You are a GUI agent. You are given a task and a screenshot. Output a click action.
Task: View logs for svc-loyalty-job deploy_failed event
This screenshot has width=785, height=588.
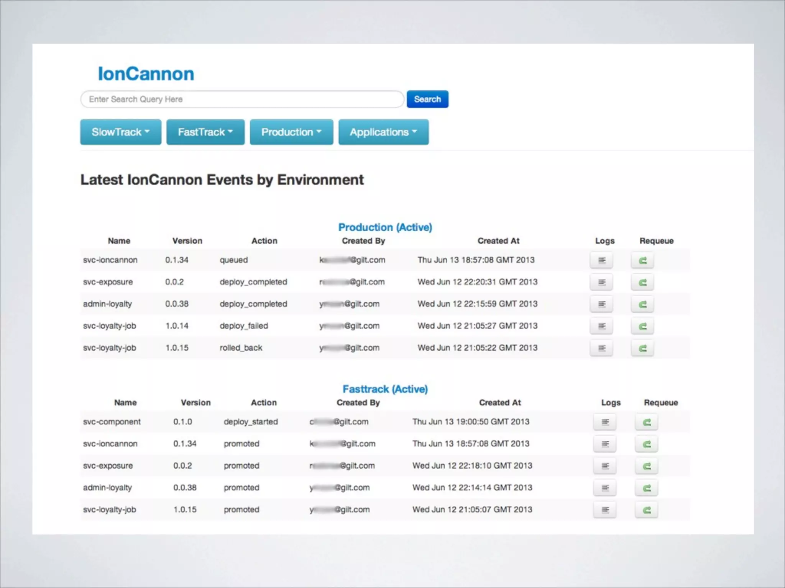click(601, 326)
